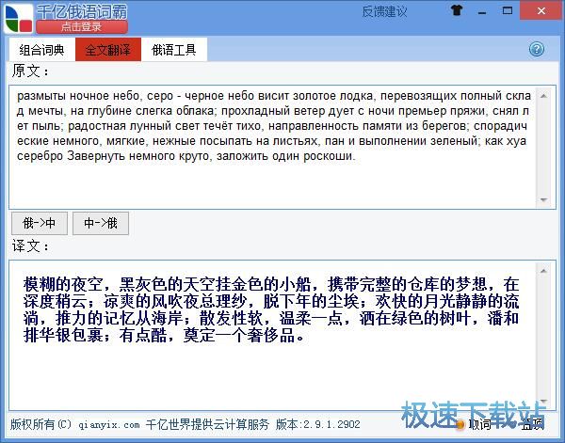The width and height of the screenshot is (565, 443).
Task: Click the app logo icon in title bar
Action: (18, 16)
